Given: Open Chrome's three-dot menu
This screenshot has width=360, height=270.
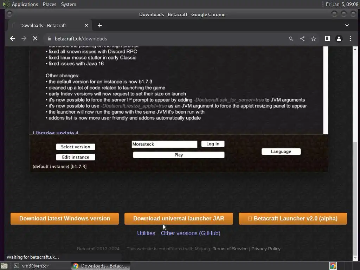Looking at the screenshot, I should point(350,39).
